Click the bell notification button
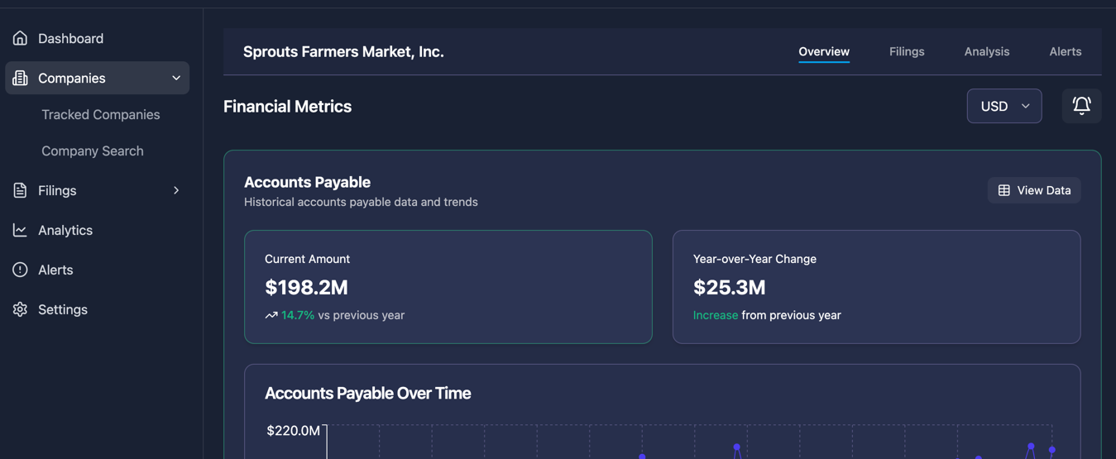 pos(1081,106)
